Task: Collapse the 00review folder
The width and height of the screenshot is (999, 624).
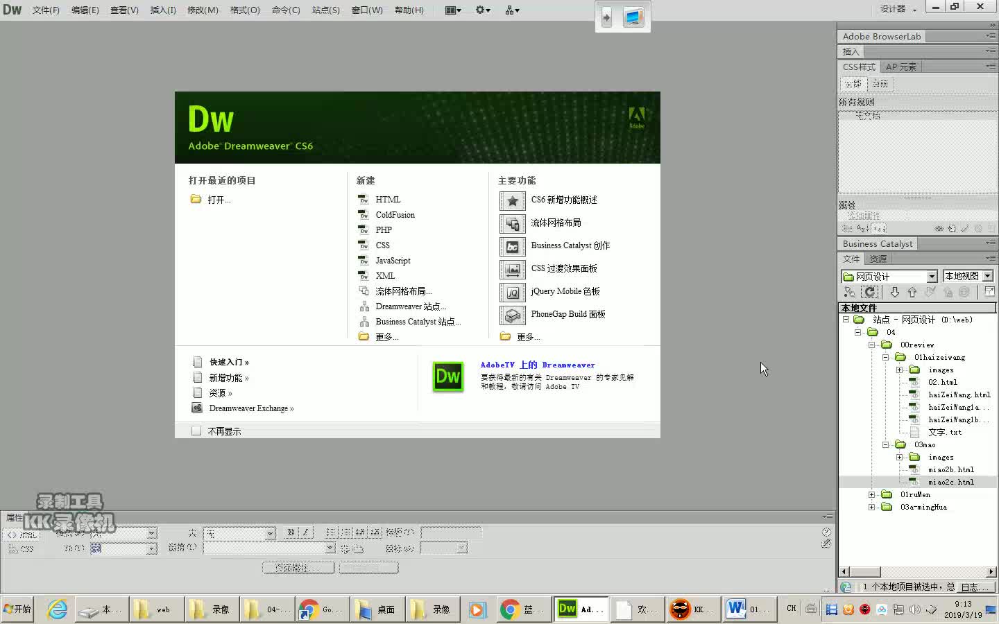Action: pyautogui.click(x=871, y=345)
